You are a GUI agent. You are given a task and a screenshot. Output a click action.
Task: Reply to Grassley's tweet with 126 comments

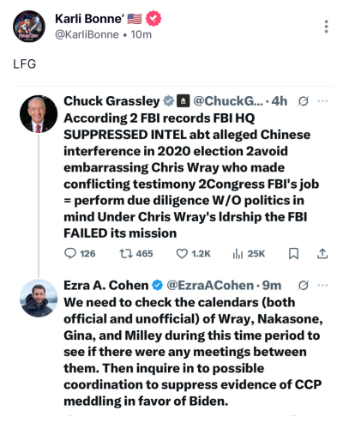coord(80,254)
